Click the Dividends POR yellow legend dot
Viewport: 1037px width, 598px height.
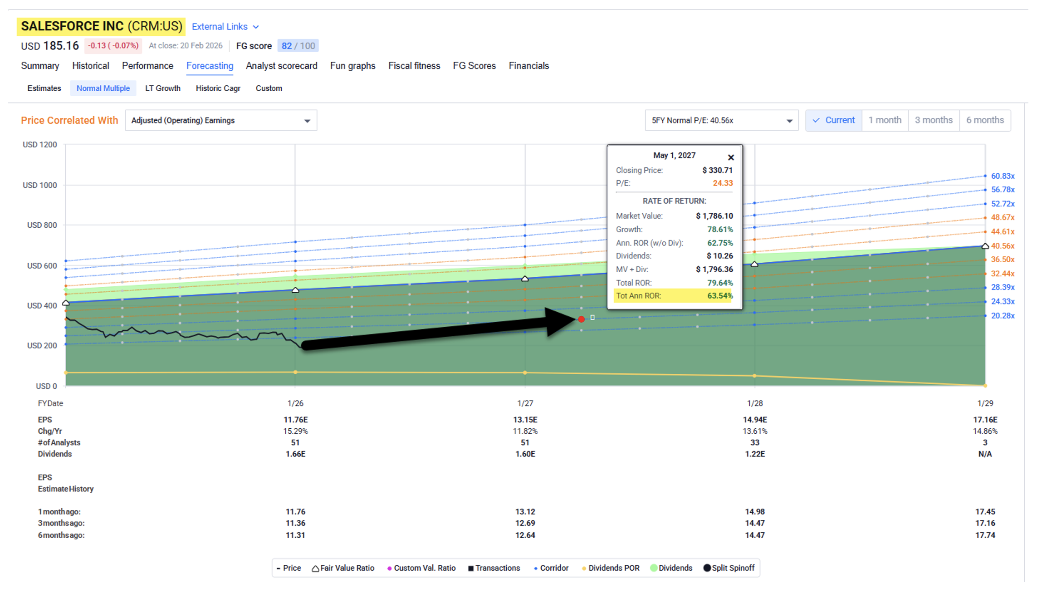[x=583, y=568]
